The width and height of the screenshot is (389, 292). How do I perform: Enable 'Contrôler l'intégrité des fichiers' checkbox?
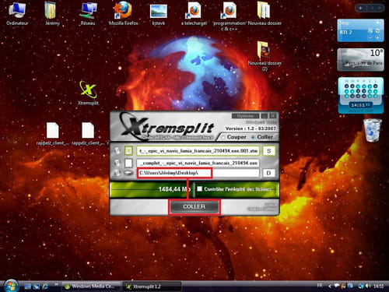pyautogui.click(x=199, y=188)
